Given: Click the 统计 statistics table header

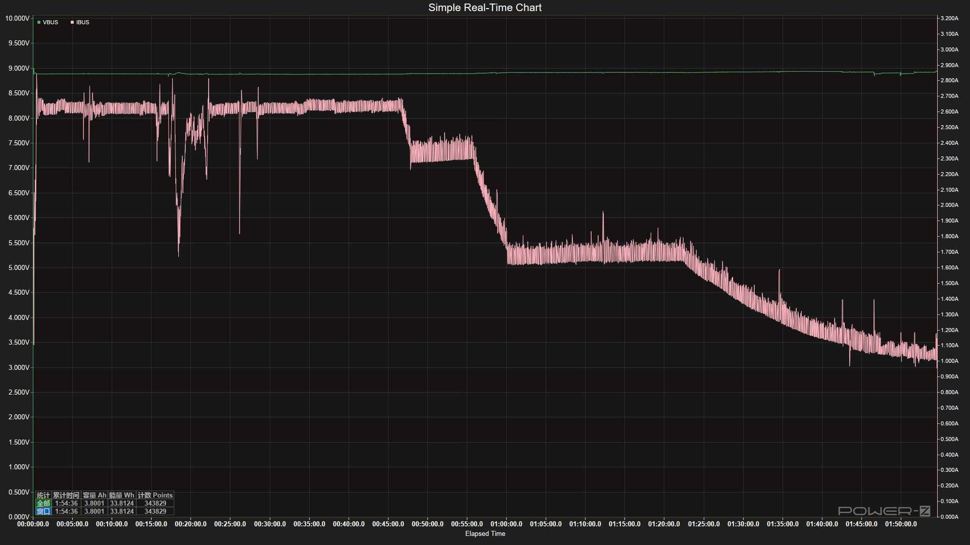Looking at the screenshot, I should [43, 496].
